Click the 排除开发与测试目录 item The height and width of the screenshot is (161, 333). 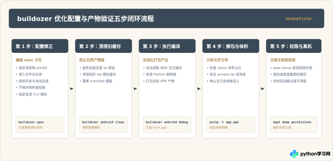[32, 81]
